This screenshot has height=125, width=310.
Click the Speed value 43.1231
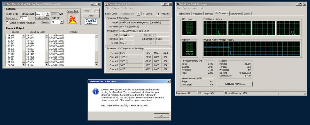30,65
